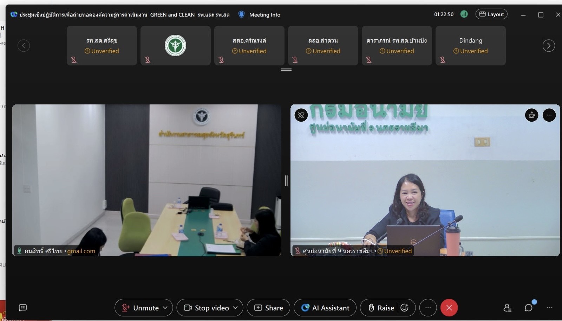Click the Share button
562x321 pixels.
click(268, 308)
